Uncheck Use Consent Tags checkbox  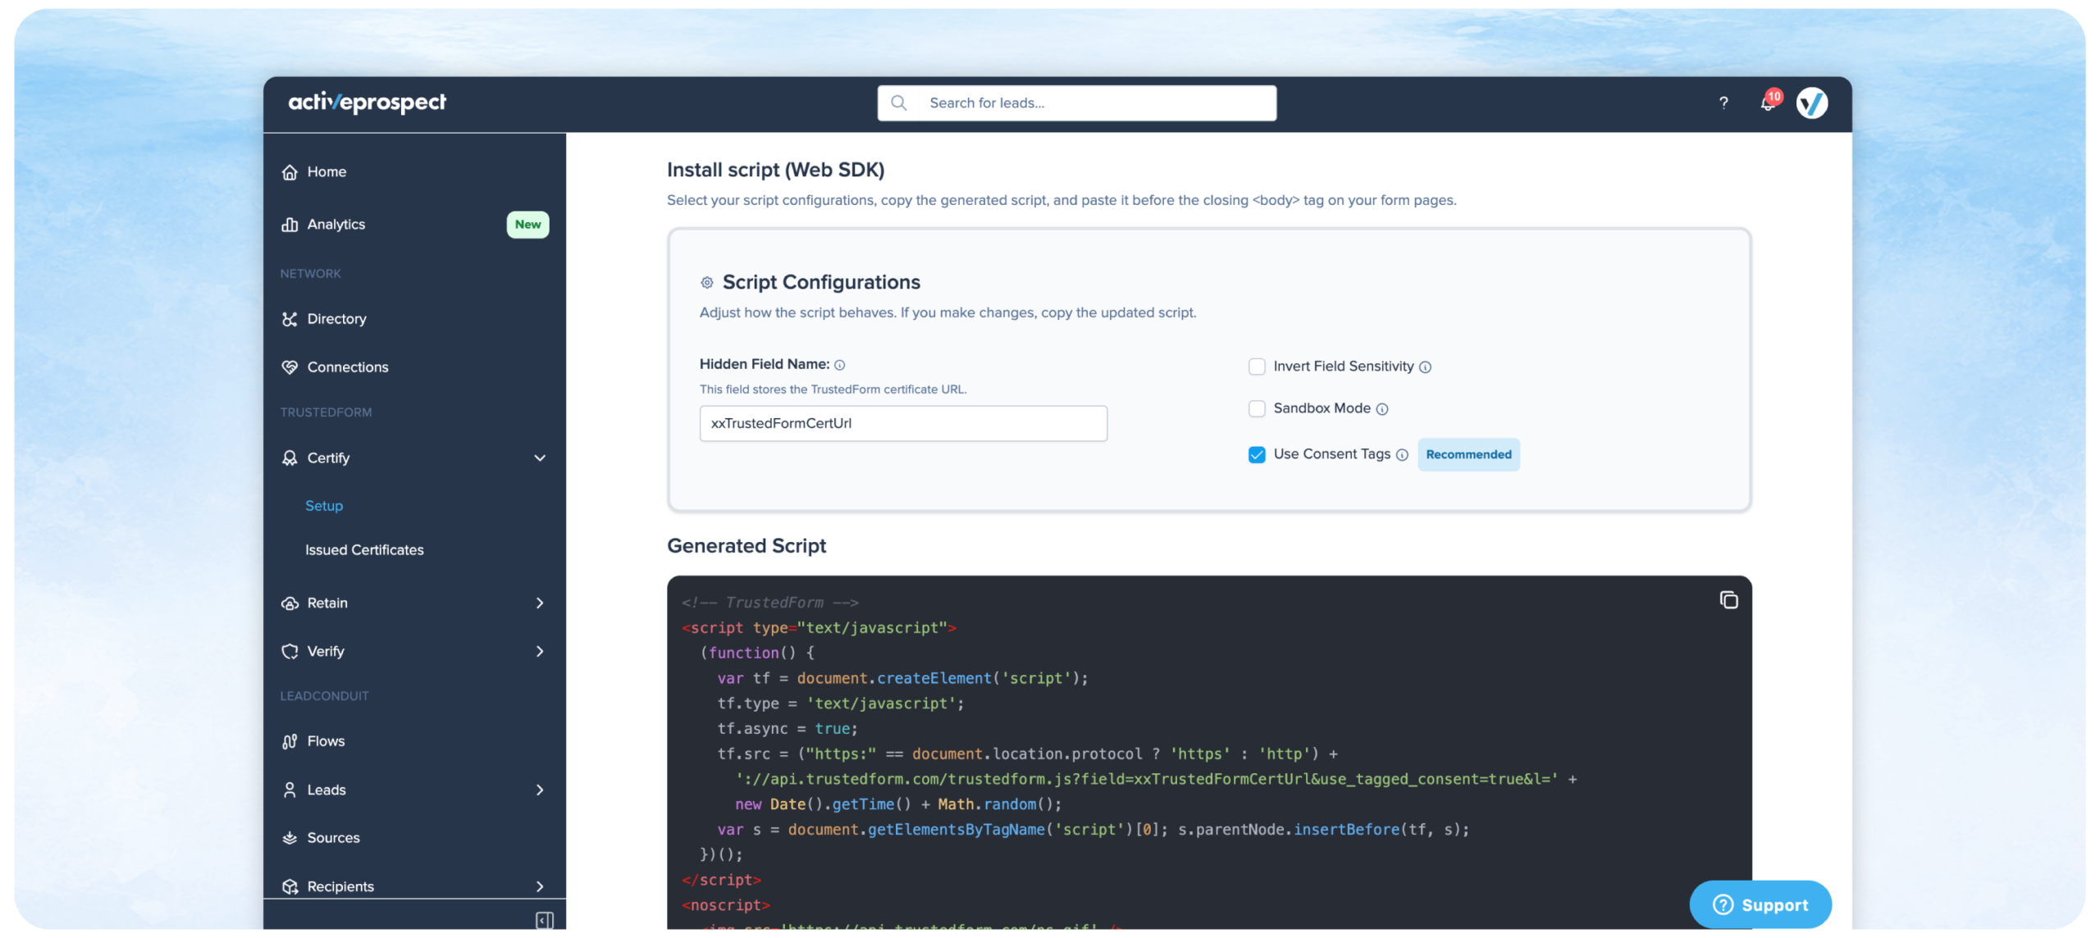tap(1257, 454)
